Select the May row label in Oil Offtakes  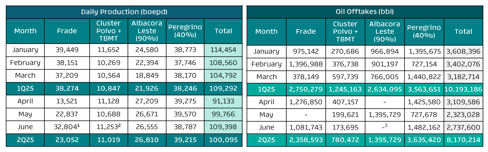(266, 115)
